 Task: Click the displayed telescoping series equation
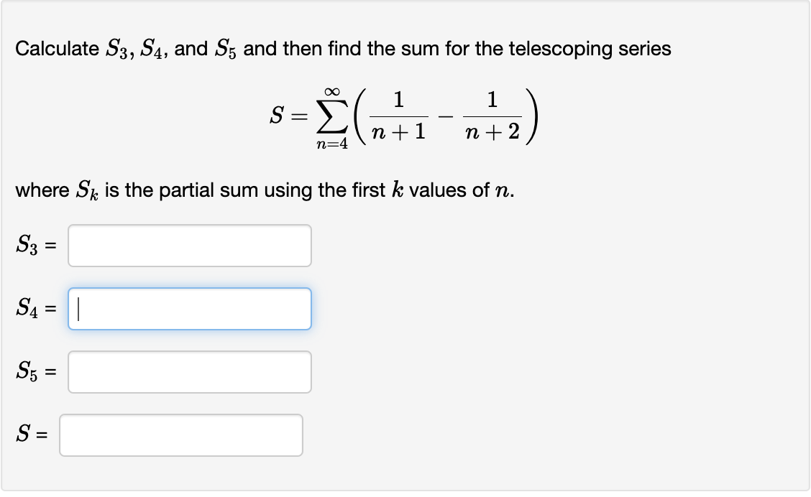coord(405,119)
